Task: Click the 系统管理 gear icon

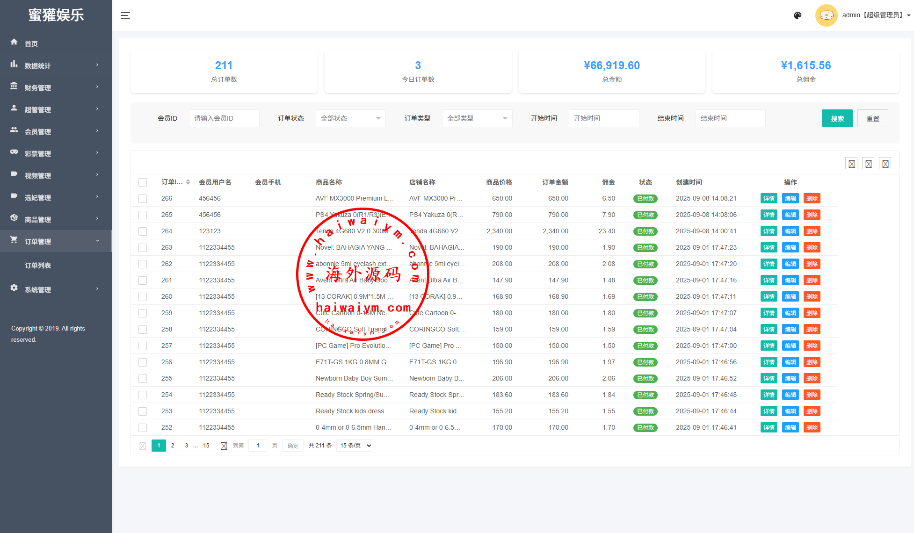Action: point(14,288)
